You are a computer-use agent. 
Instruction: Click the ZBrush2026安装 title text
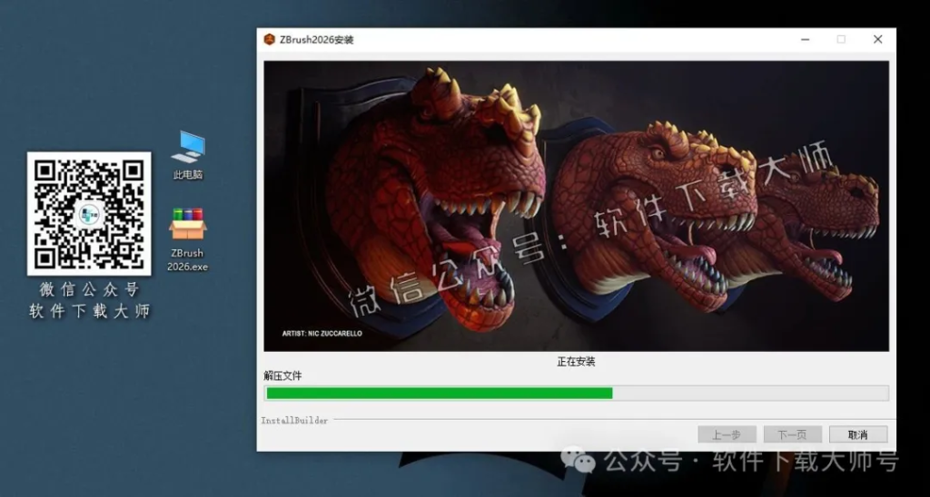tap(317, 40)
